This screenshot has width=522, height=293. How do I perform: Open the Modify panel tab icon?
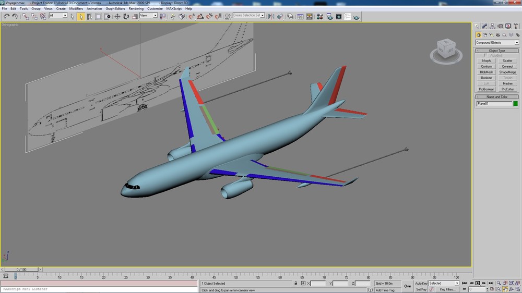pyautogui.click(x=485, y=26)
